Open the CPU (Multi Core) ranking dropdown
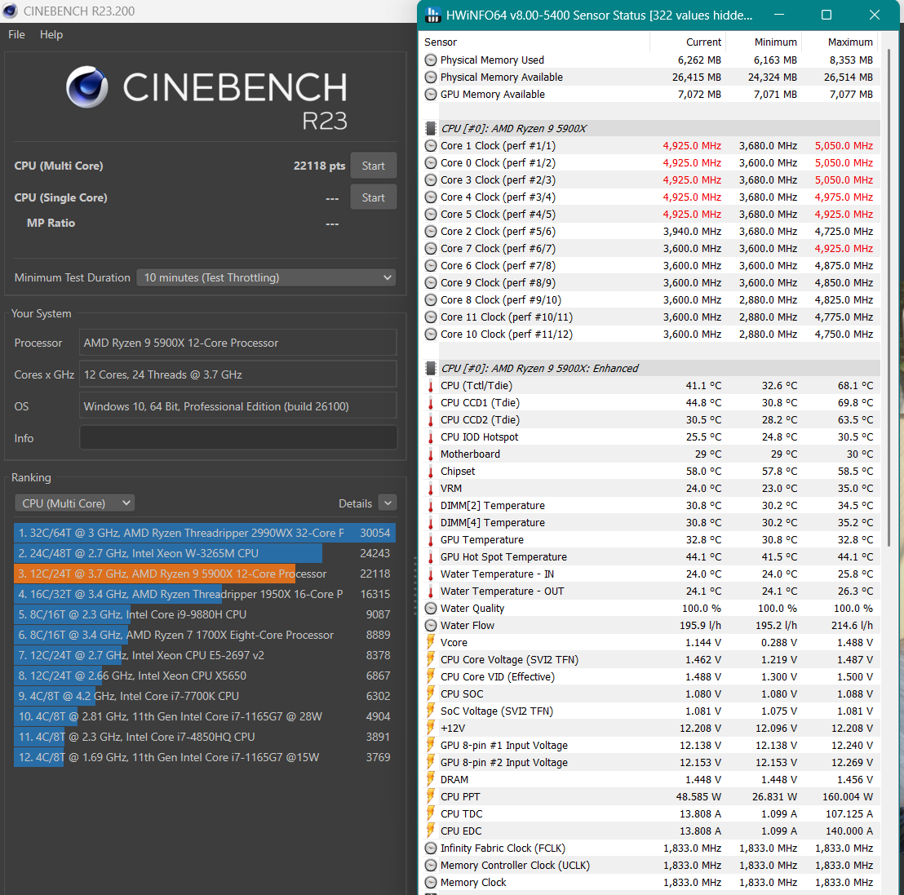This screenshot has height=895, width=904. [74, 503]
